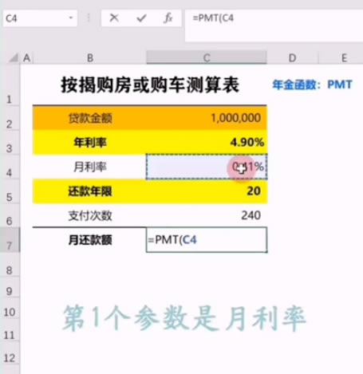Select row 4 header

click(10, 167)
